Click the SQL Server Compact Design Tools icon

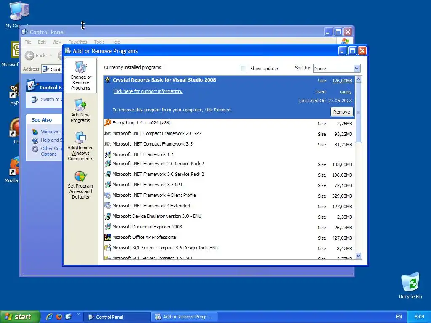pos(108,248)
